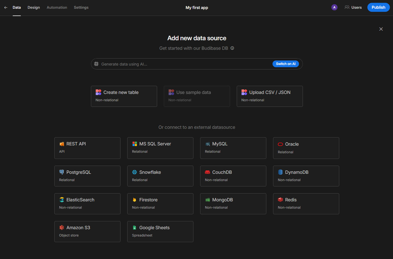Select the Create new table option
393x259 pixels.
[x=124, y=96]
